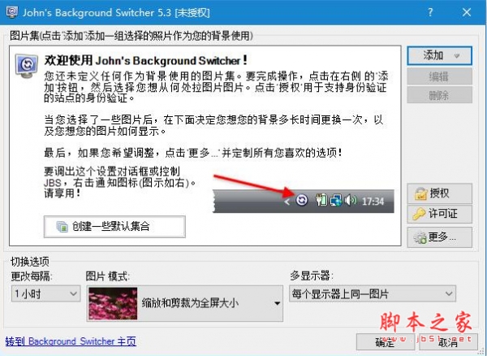Click the app icon in the title bar
The image size is (487, 356).
tap(12, 12)
